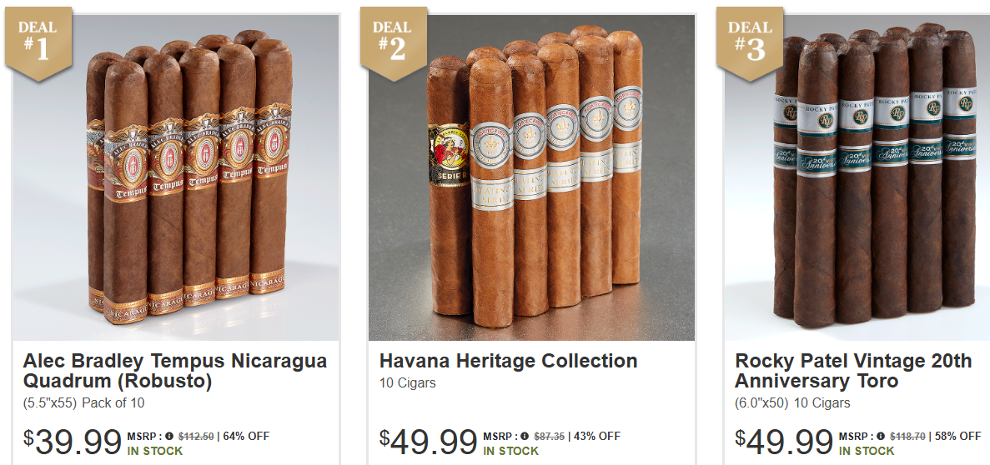Click MSRP info icon for Alec Bradley Tempus
The height and width of the screenshot is (465, 990).
click(169, 436)
